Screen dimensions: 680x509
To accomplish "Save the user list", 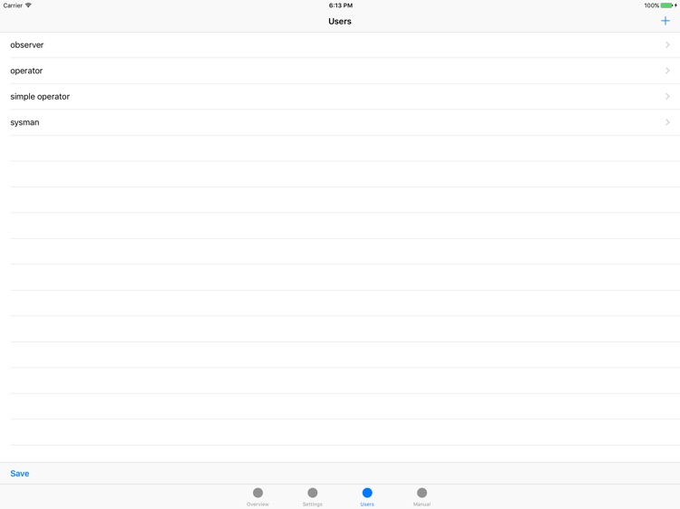I will (x=20, y=474).
